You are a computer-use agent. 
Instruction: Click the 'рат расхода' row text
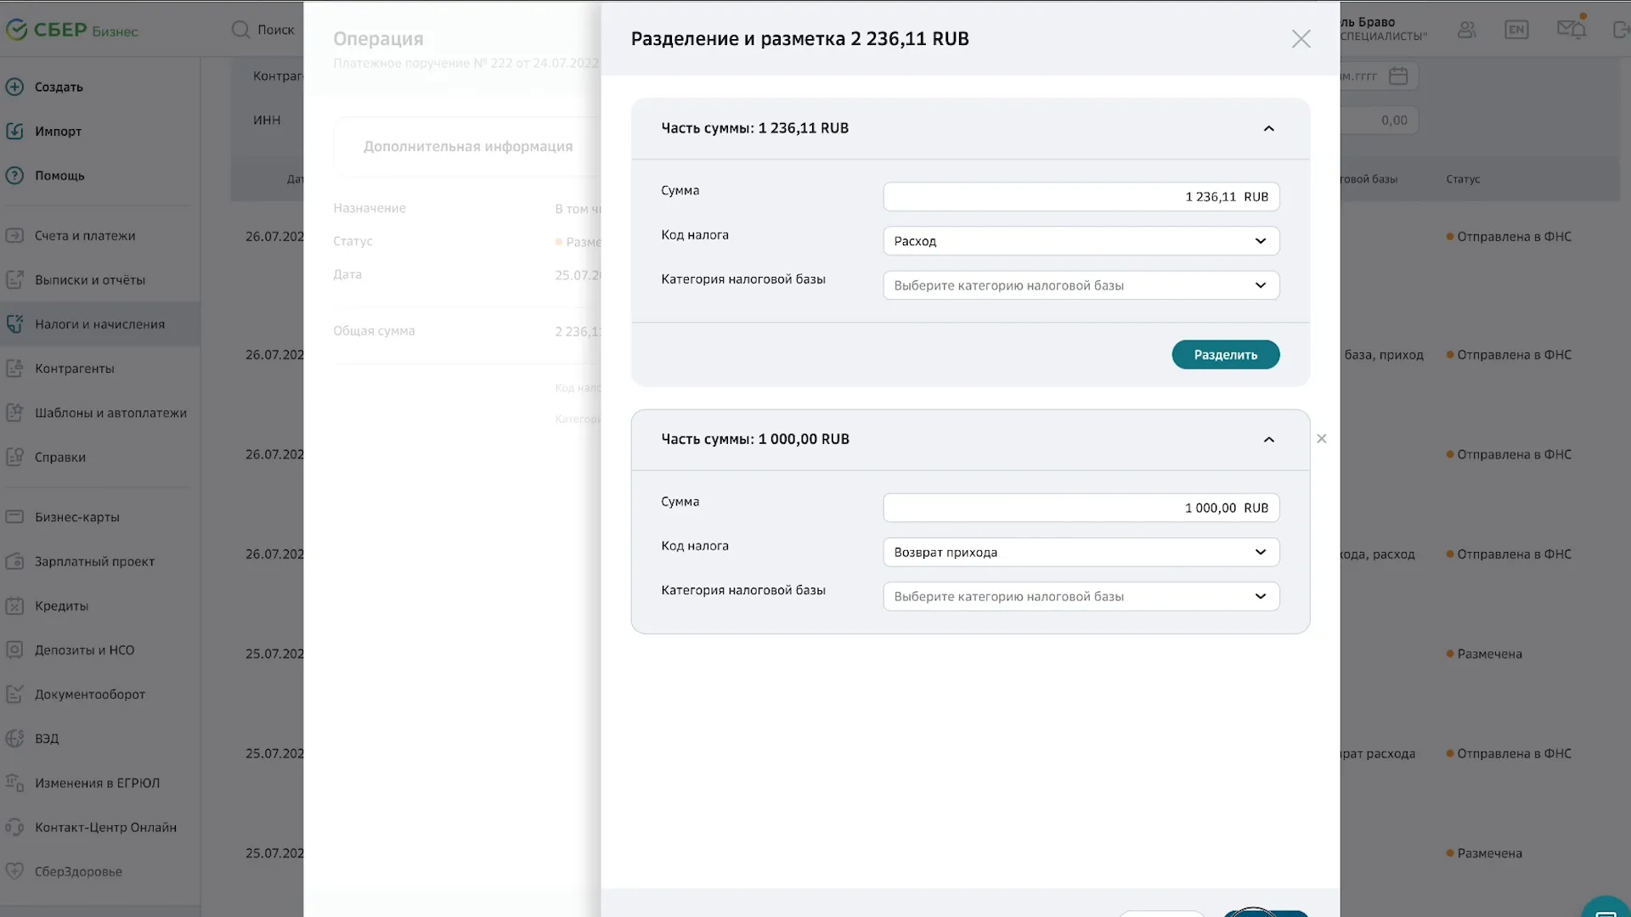coord(1379,754)
